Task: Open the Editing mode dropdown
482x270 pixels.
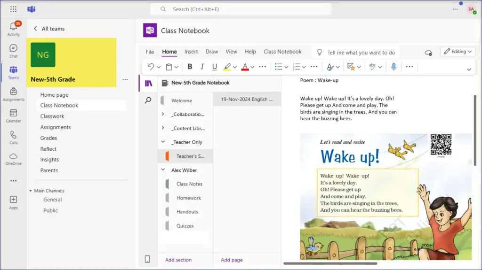Action: coord(458,52)
